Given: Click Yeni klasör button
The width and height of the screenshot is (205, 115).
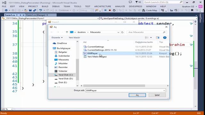Looking at the screenshot, I should [x=74, y=38].
